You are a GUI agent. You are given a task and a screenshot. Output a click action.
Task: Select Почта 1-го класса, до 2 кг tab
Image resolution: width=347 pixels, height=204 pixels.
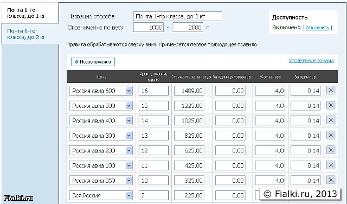coord(30,34)
